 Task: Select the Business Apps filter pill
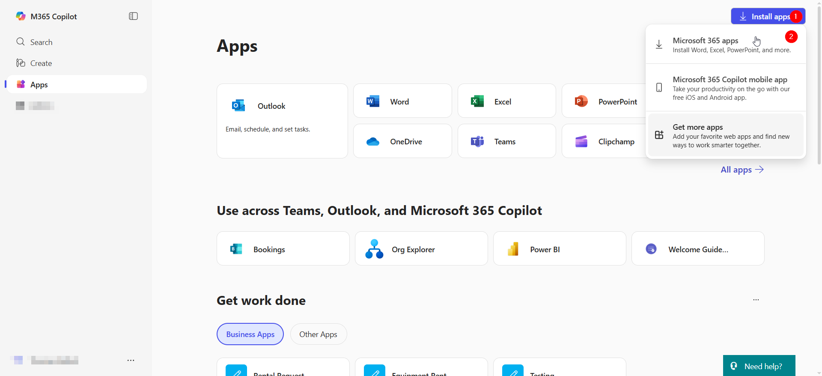[250, 334]
